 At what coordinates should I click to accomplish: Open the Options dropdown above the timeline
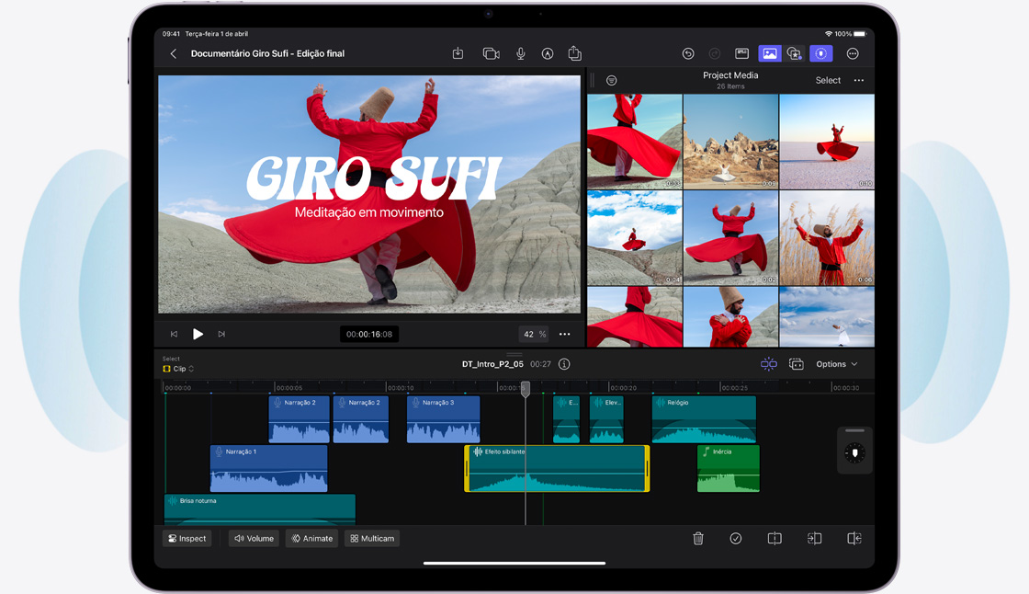click(x=834, y=364)
